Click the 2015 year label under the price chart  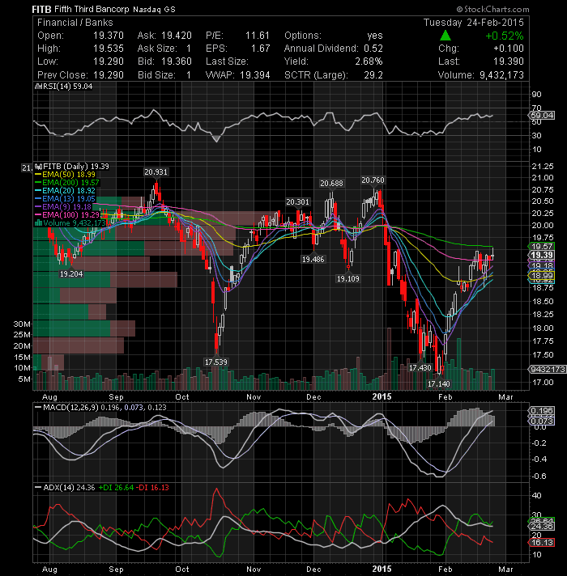382,396
